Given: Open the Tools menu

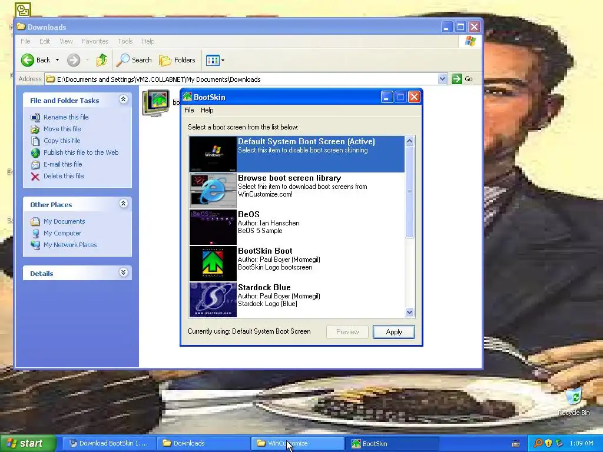Looking at the screenshot, I should (x=125, y=41).
